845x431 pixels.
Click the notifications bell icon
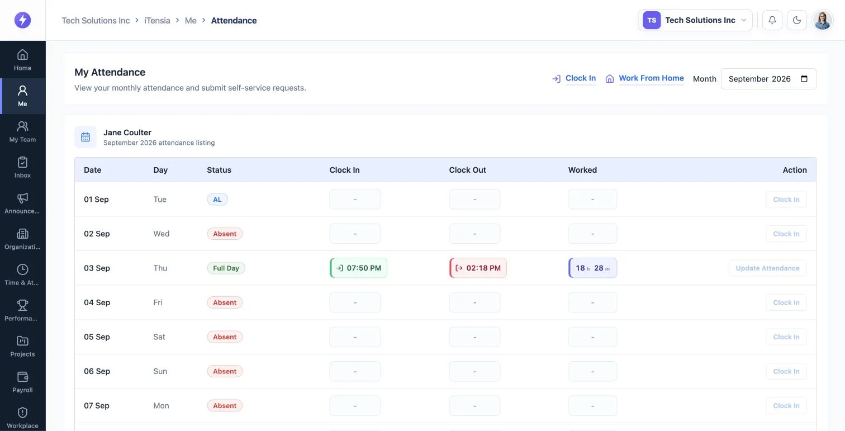pos(772,20)
